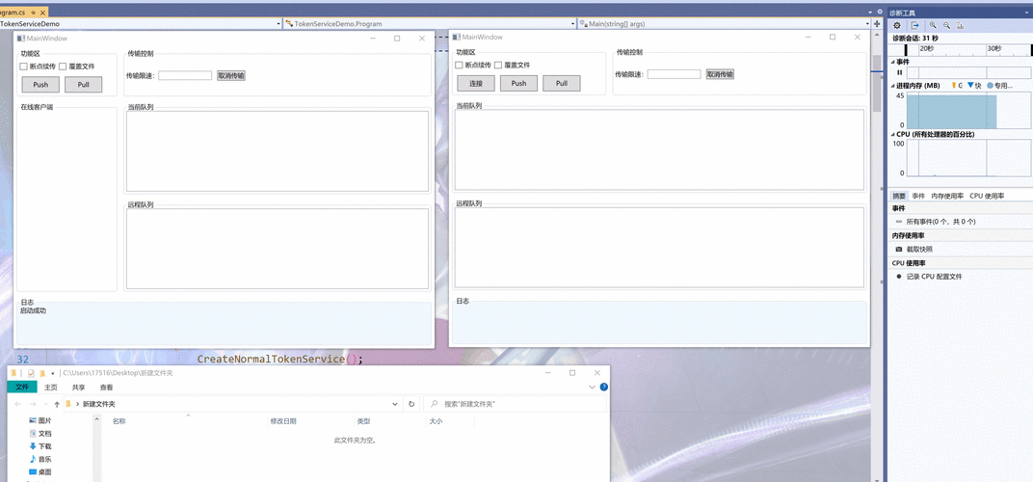Click zoom in icon in diagnostic tools
This screenshot has width=1033, height=482.
(933, 25)
